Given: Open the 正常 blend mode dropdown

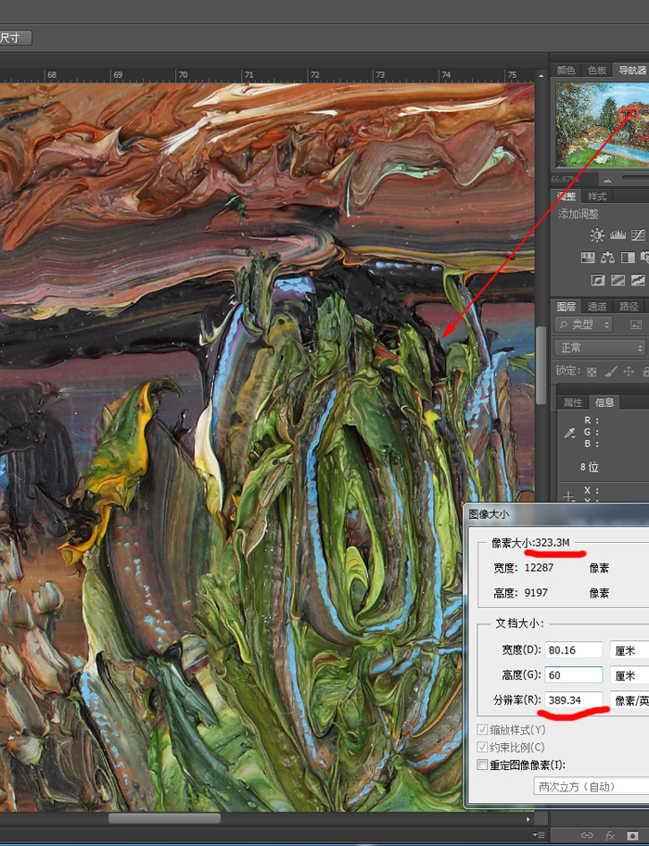Looking at the screenshot, I should pos(600,348).
